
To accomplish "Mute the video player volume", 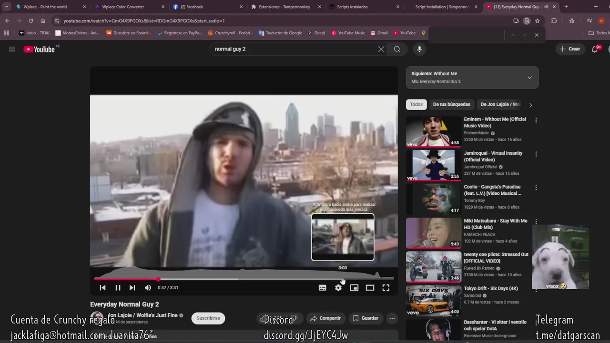I will point(148,288).
